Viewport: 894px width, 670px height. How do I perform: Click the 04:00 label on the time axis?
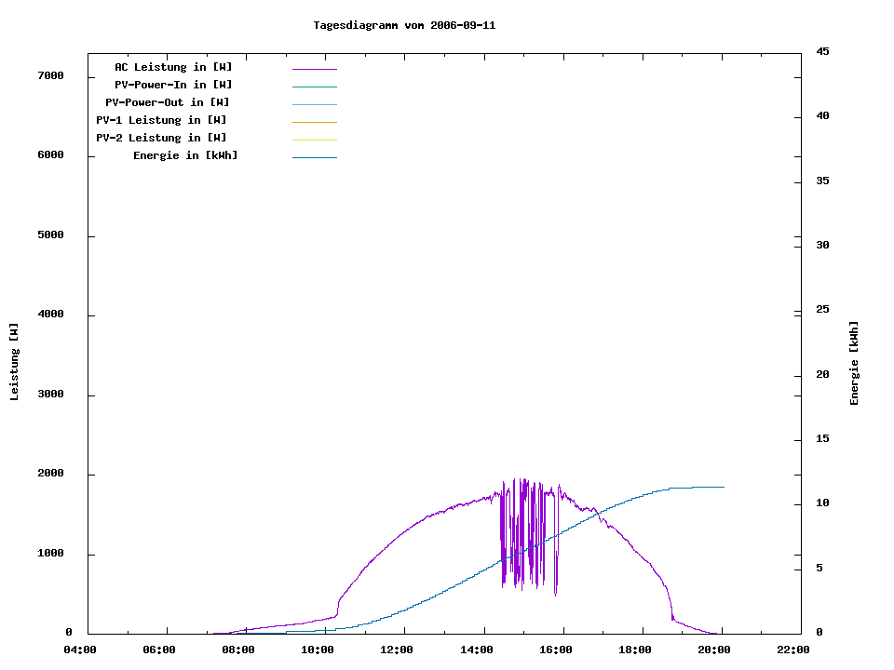click(80, 650)
